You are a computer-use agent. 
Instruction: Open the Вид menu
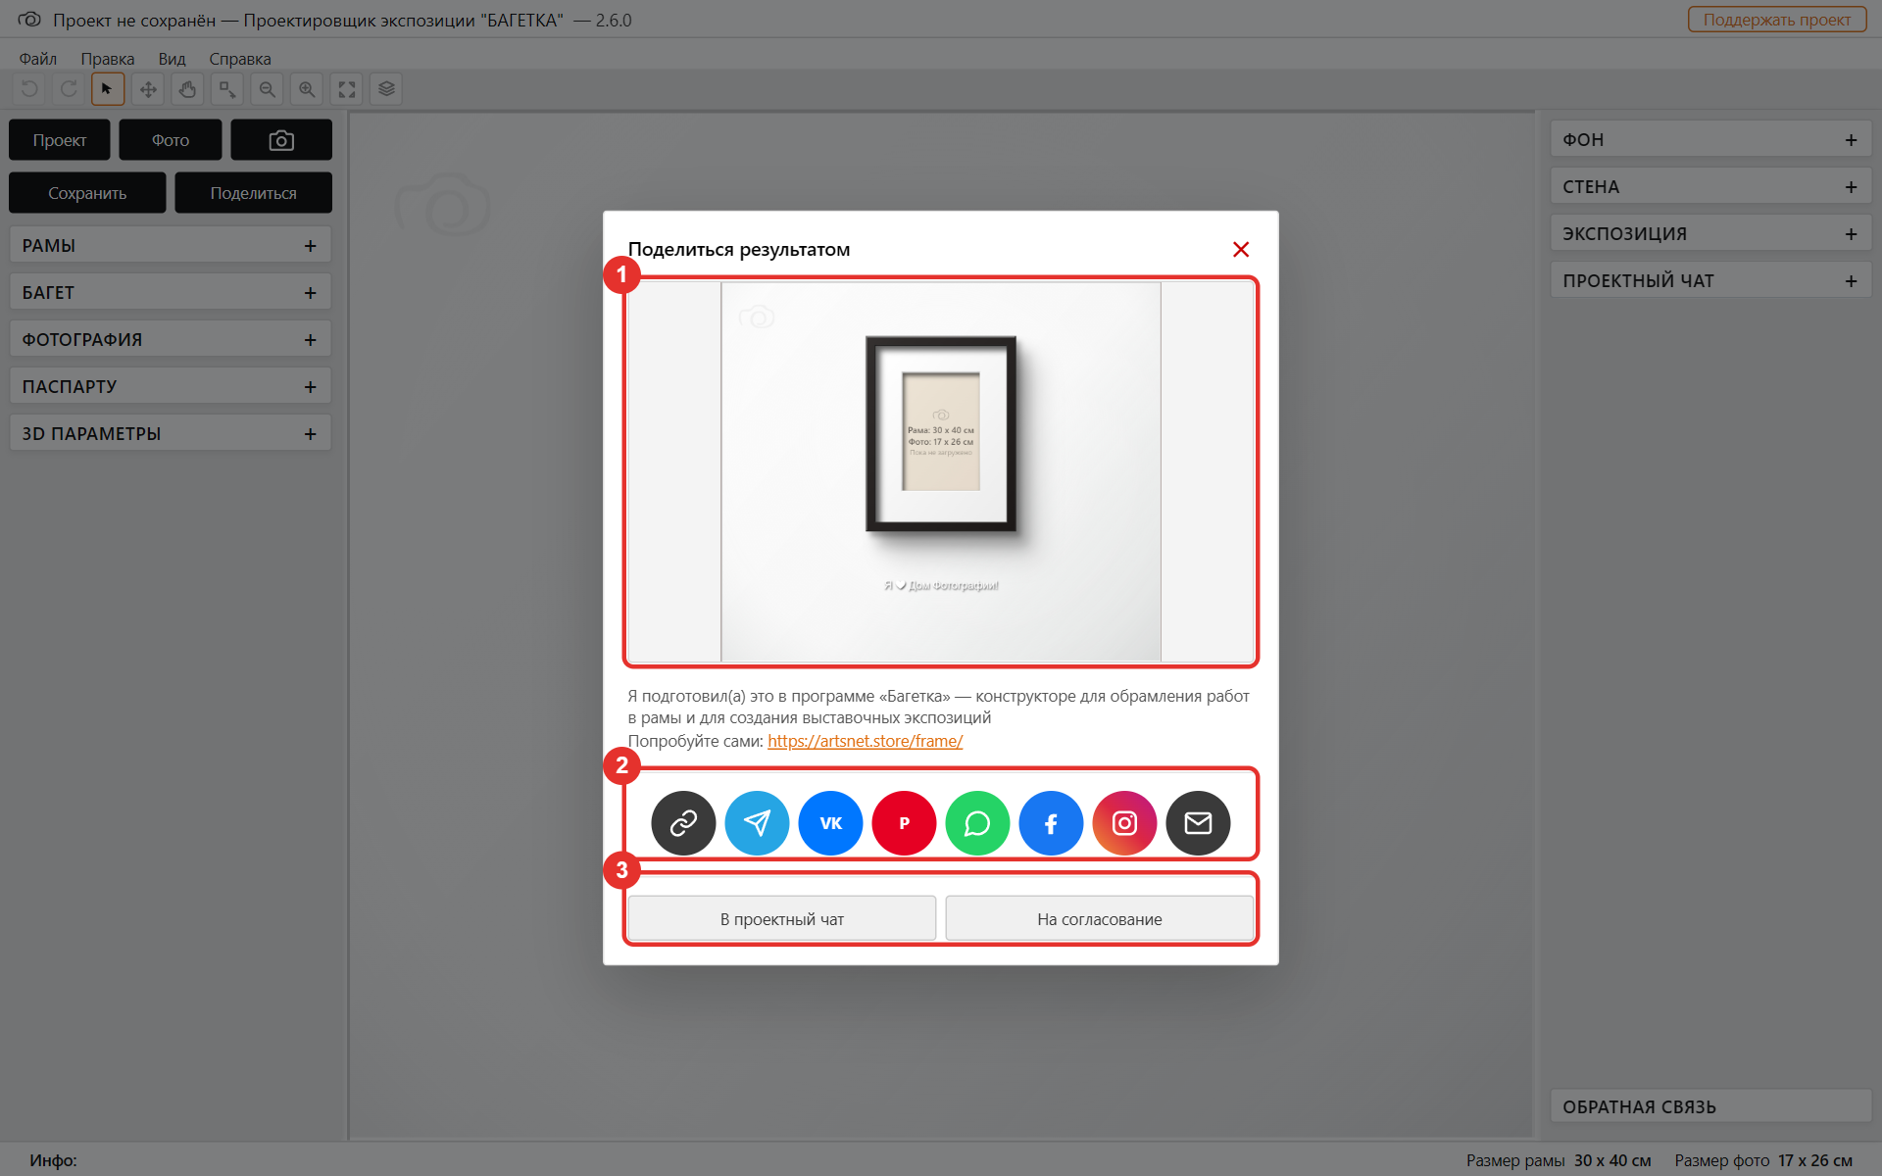coord(173,59)
